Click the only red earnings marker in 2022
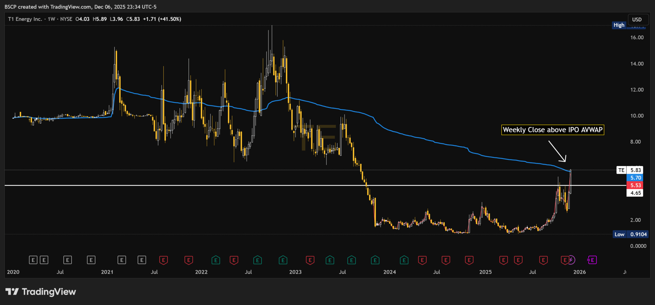The image size is (655, 305). (x=234, y=260)
